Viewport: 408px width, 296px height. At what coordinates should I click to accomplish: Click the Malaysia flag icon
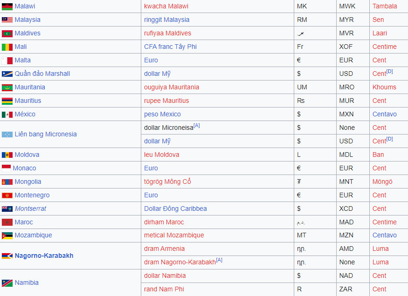point(7,20)
